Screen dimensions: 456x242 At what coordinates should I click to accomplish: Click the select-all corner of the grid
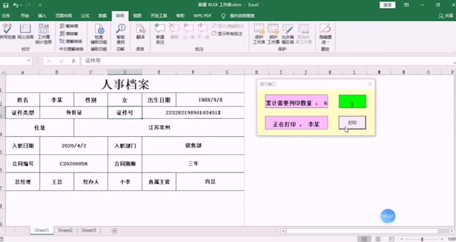3,72
